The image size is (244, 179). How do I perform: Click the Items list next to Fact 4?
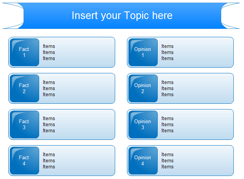49,161
